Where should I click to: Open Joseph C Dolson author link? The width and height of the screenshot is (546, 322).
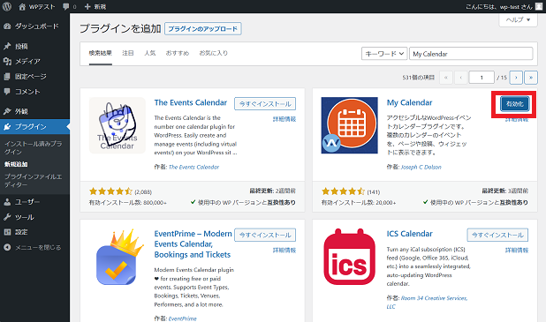[421, 167]
